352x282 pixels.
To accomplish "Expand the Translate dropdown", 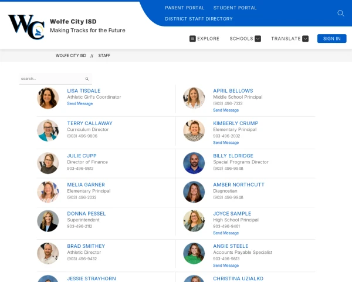I will [x=305, y=39].
